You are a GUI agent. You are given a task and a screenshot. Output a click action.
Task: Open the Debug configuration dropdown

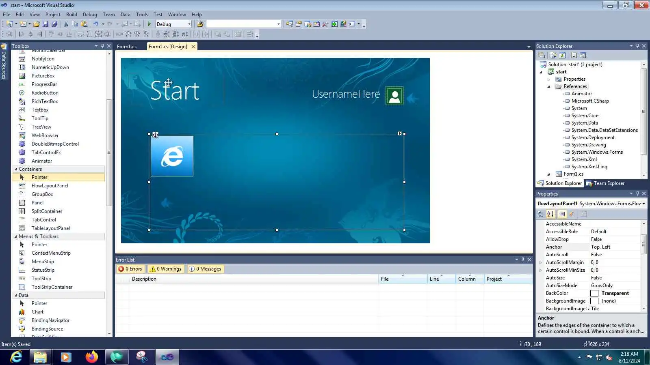tap(189, 24)
